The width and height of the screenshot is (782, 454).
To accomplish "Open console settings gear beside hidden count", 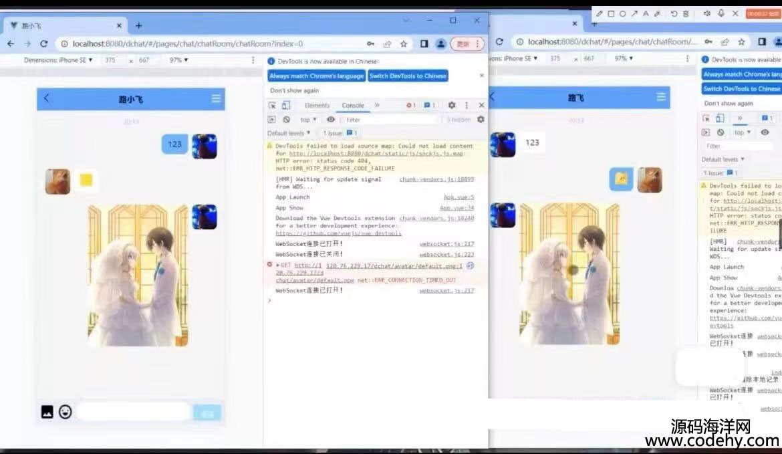I will [481, 120].
